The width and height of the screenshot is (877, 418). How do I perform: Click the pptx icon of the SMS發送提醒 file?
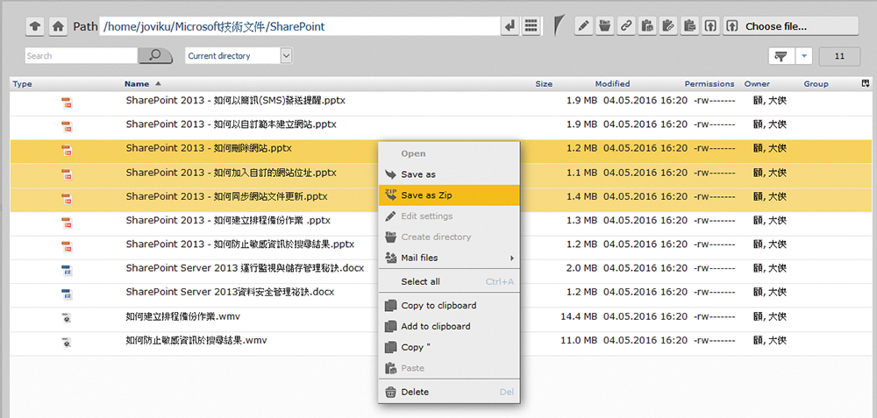pos(67,103)
